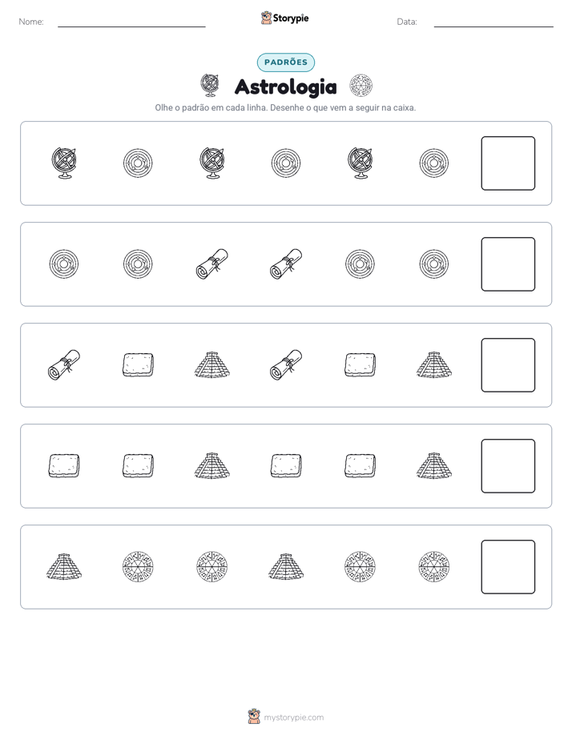Click the first pyramid icon in row three
572x740 pixels.
212,365
